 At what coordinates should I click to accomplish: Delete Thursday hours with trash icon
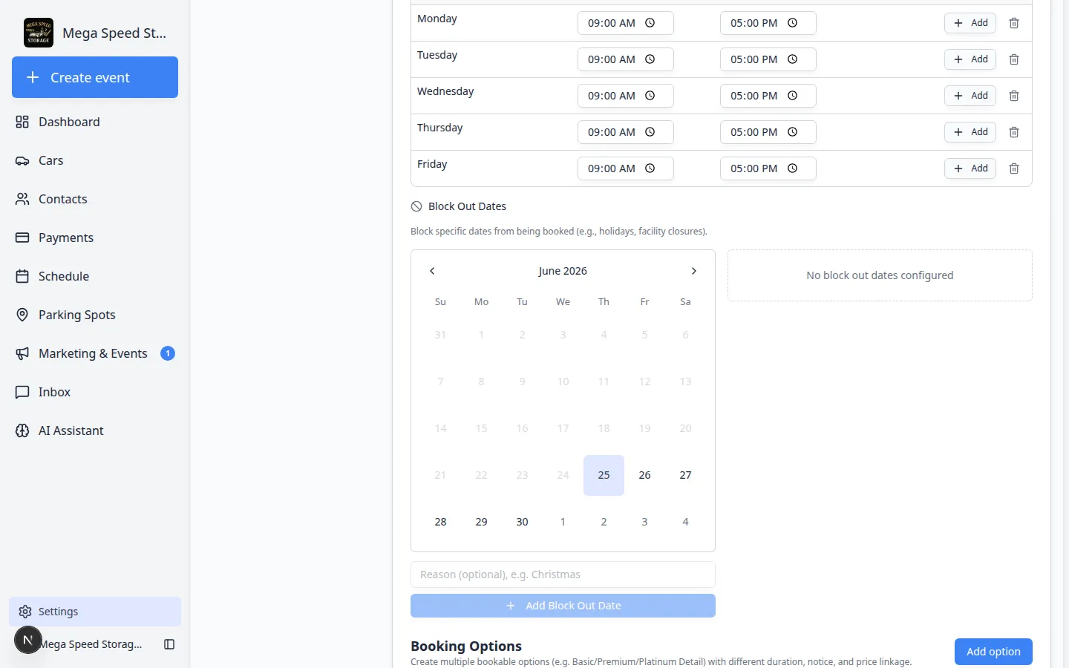[x=1014, y=132]
